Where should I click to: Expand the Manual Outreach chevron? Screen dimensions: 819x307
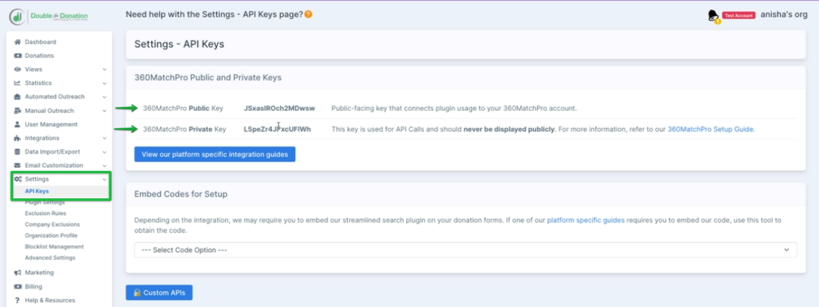pyautogui.click(x=104, y=111)
